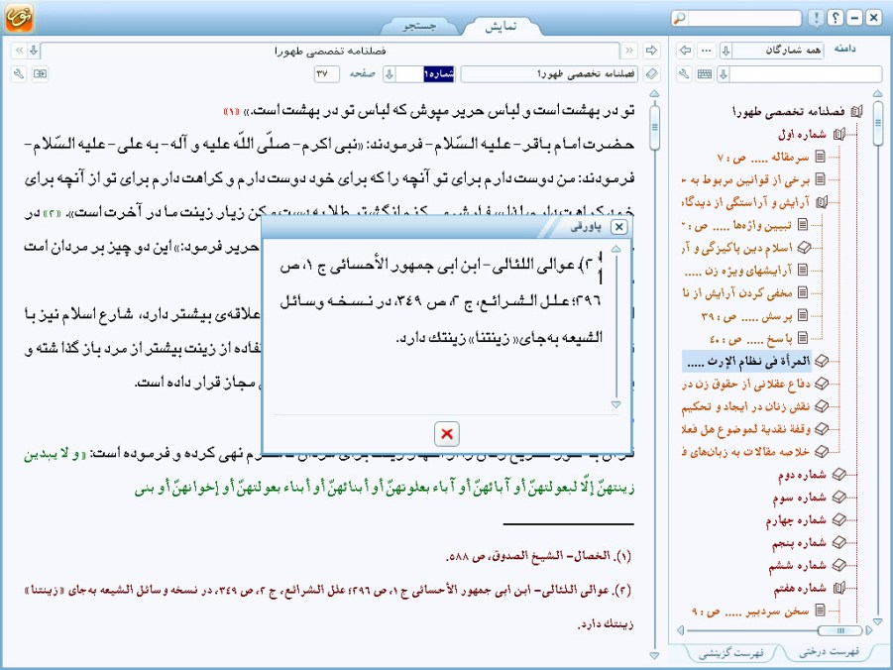Screen dimensions: 893x670
Task: Click the down arrow left of the document title field
Action: [34, 51]
